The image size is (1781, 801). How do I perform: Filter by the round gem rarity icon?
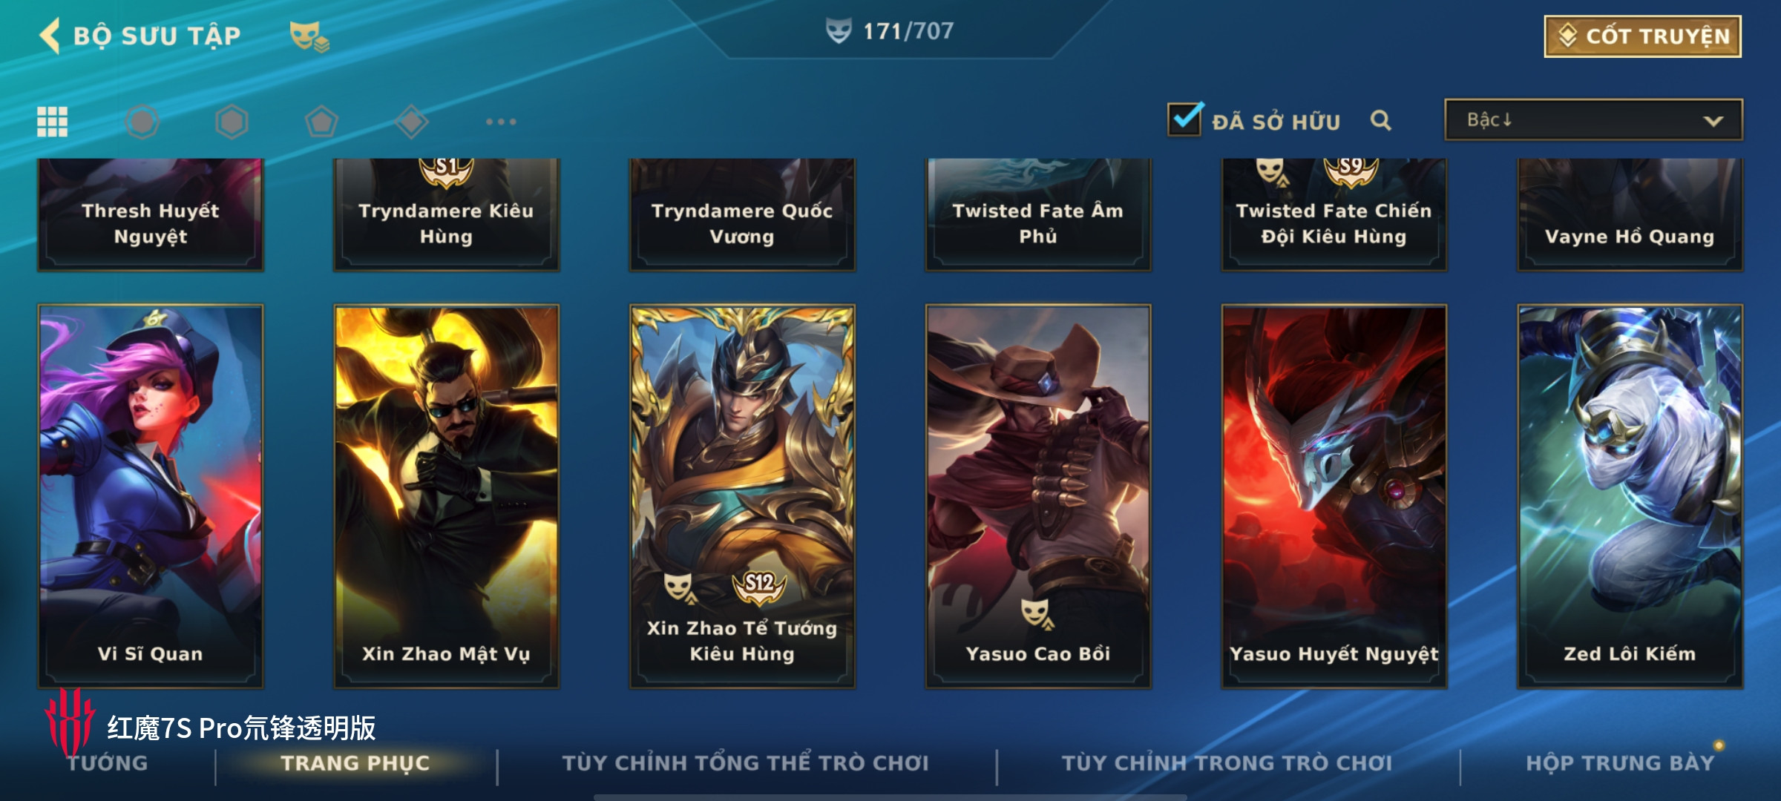coord(142,122)
